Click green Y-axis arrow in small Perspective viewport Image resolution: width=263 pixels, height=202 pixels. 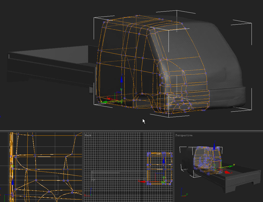[231, 166]
